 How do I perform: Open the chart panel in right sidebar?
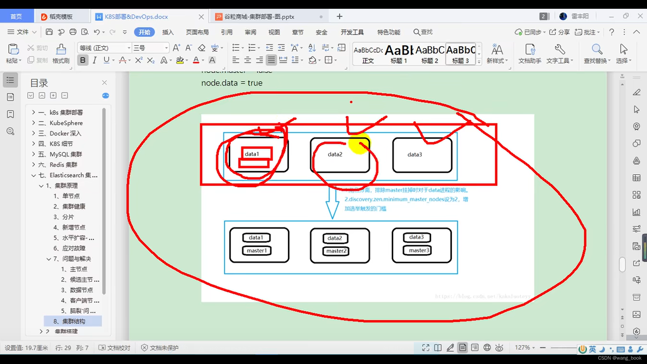(637, 212)
